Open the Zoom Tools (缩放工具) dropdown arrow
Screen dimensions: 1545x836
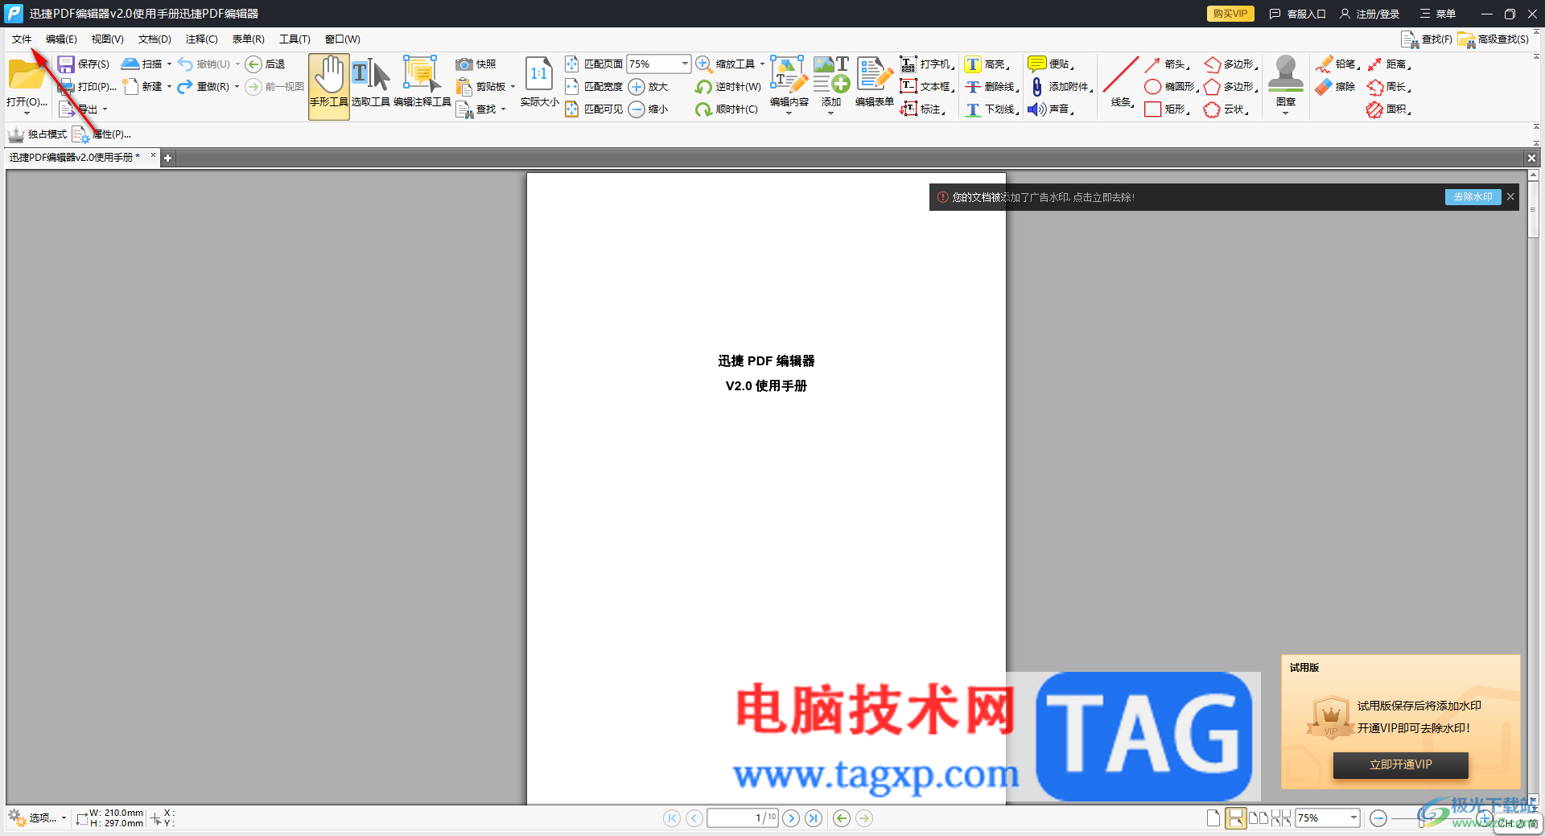(762, 64)
